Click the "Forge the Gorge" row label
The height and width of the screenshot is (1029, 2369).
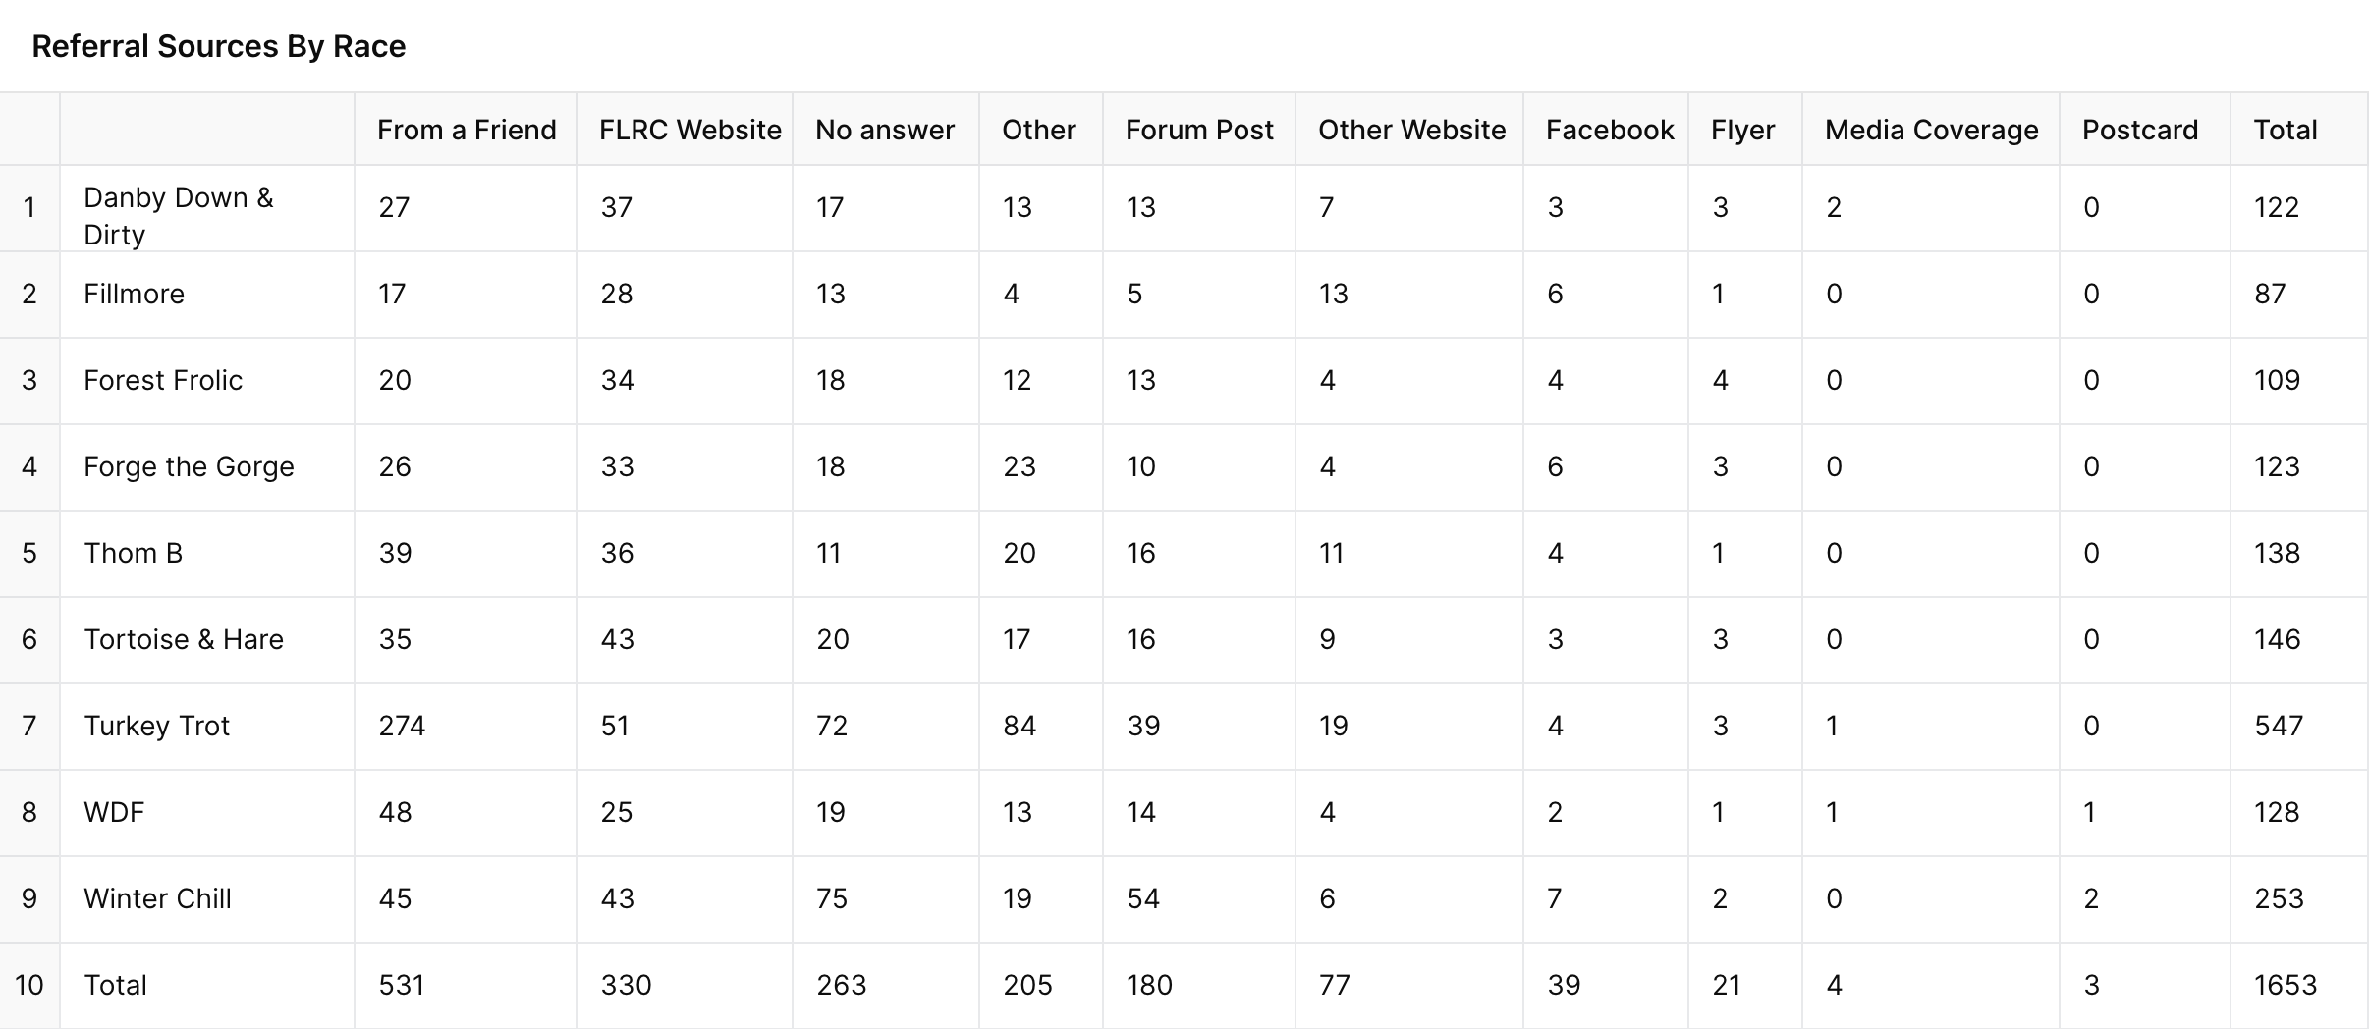(189, 466)
